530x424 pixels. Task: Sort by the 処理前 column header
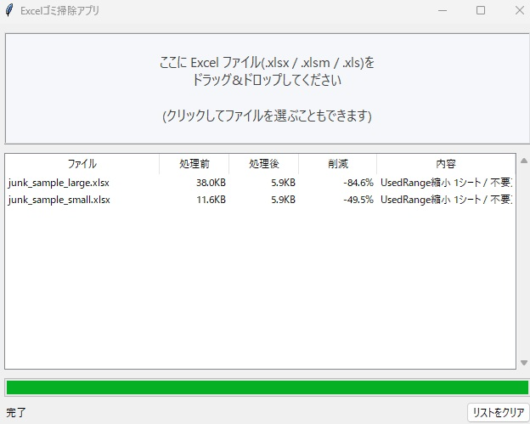195,164
